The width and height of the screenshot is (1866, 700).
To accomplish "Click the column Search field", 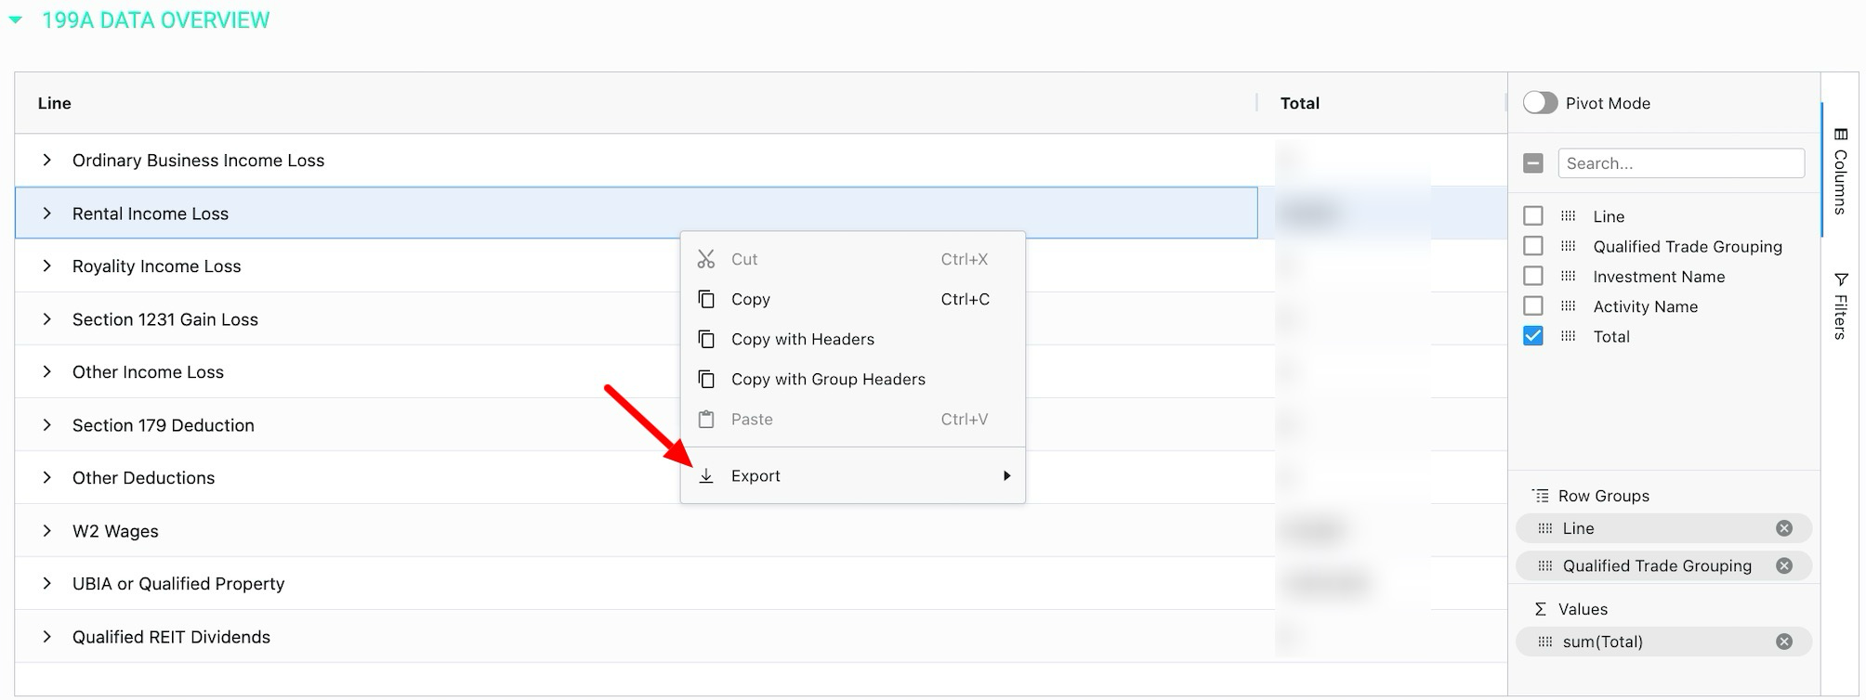I will point(1680,163).
